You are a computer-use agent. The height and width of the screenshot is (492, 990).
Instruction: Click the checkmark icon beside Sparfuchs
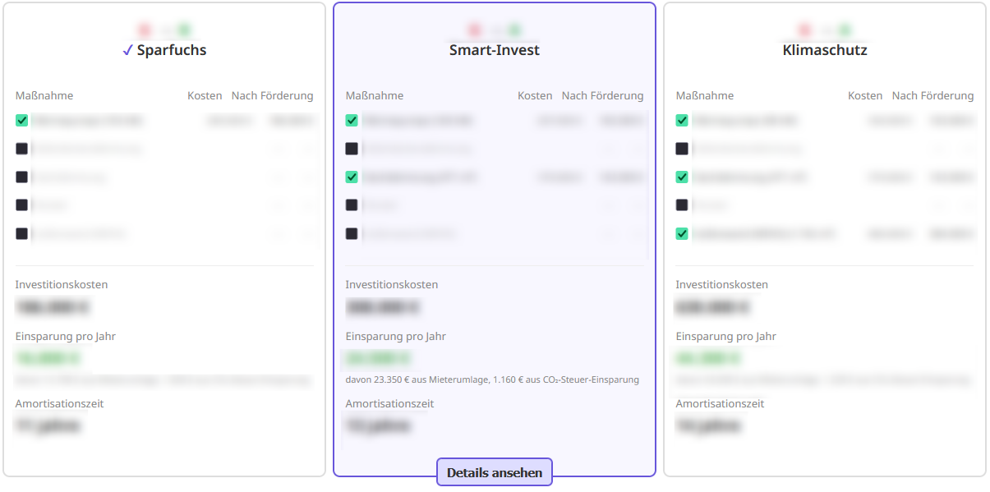127,50
